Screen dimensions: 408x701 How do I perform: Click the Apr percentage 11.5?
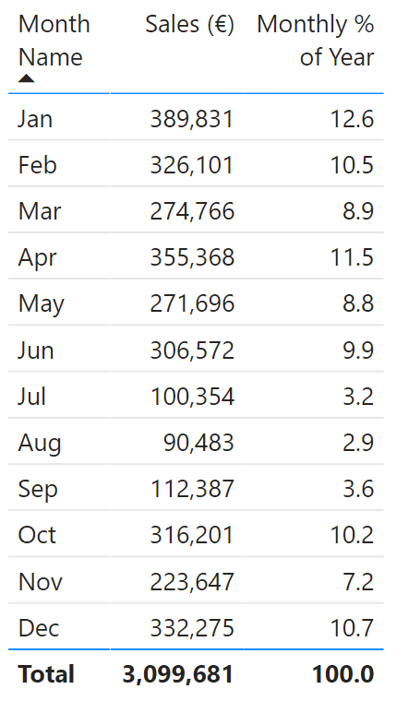tap(352, 257)
